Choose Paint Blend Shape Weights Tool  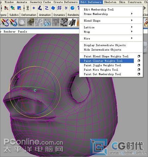coord(106,56)
